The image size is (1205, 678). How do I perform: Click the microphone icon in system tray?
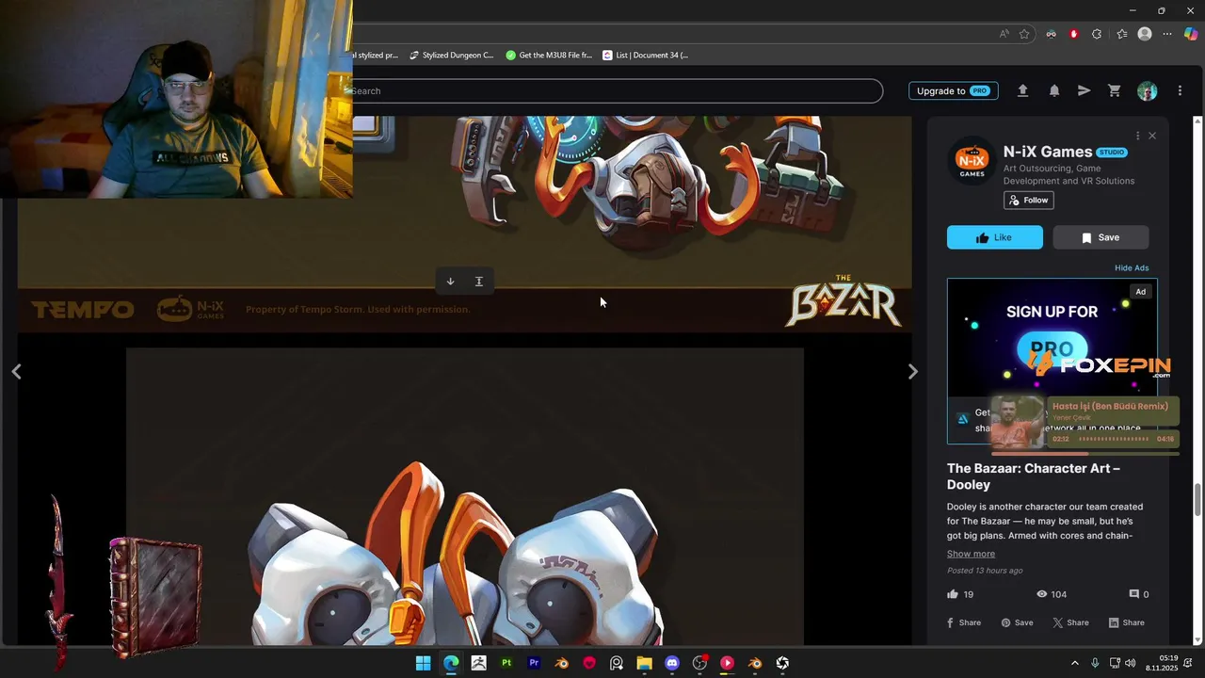tap(1095, 663)
